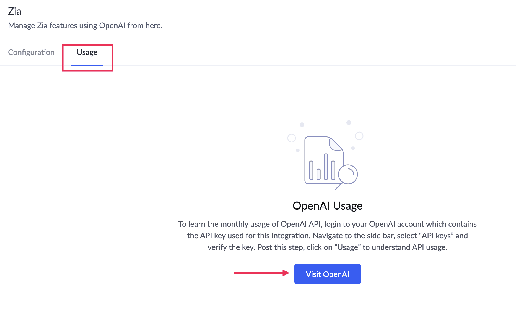This screenshot has height=309, width=516.
Task: Click the magnifying glass in the usage illustration
Action: tap(348, 175)
